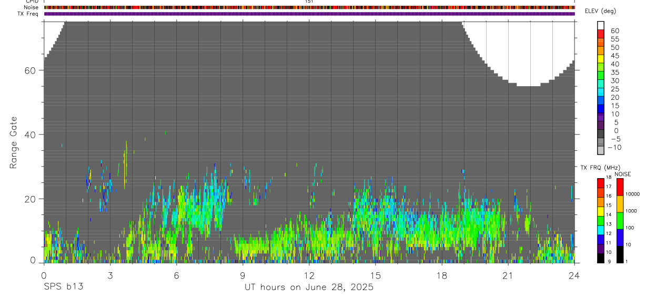Click 'UT hours on June 28, 2025' title

click(309, 287)
